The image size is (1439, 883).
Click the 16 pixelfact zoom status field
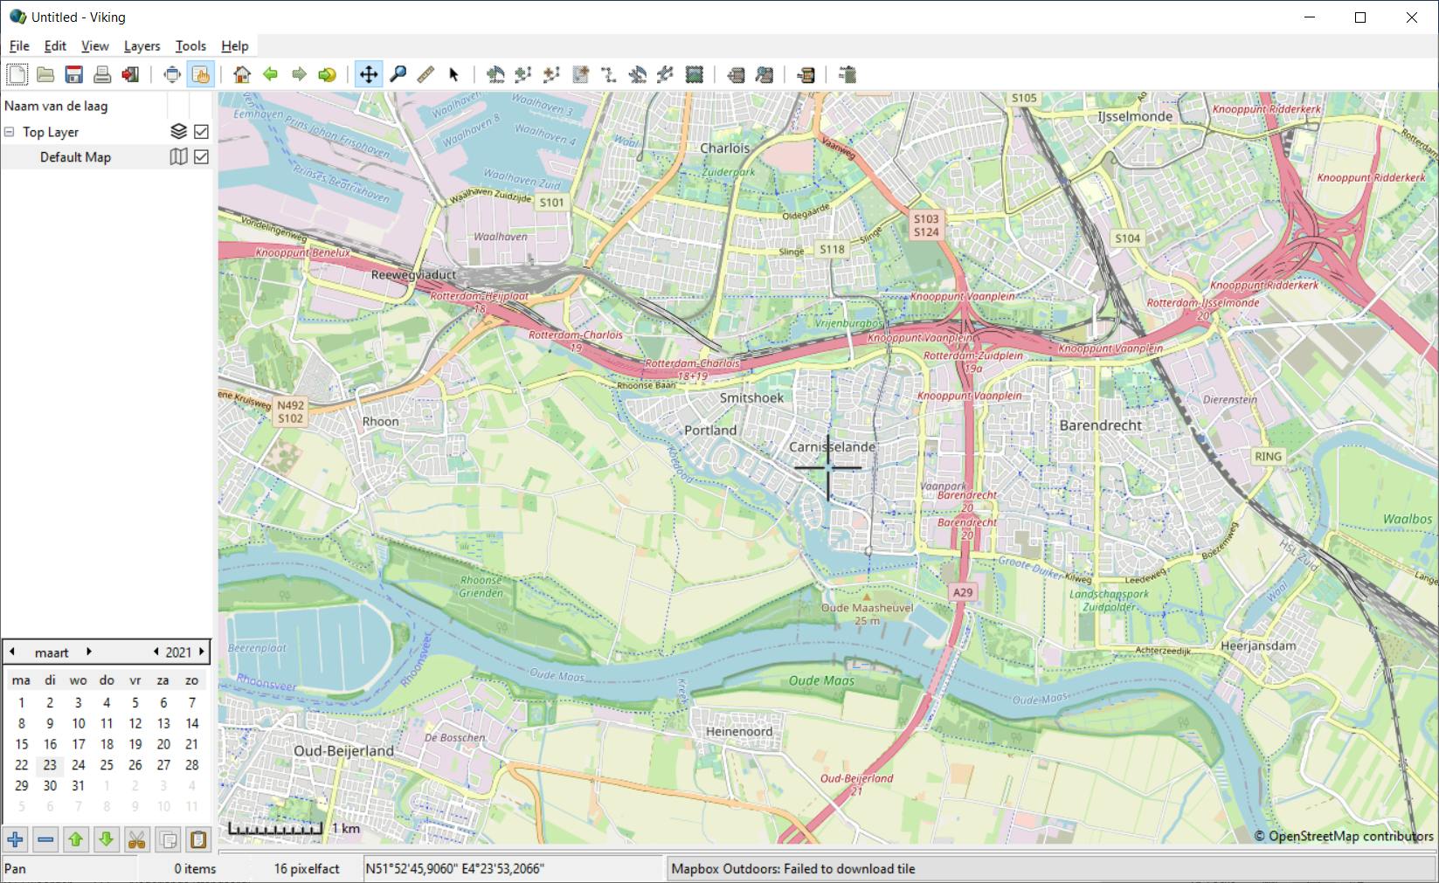(x=306, y=868)
